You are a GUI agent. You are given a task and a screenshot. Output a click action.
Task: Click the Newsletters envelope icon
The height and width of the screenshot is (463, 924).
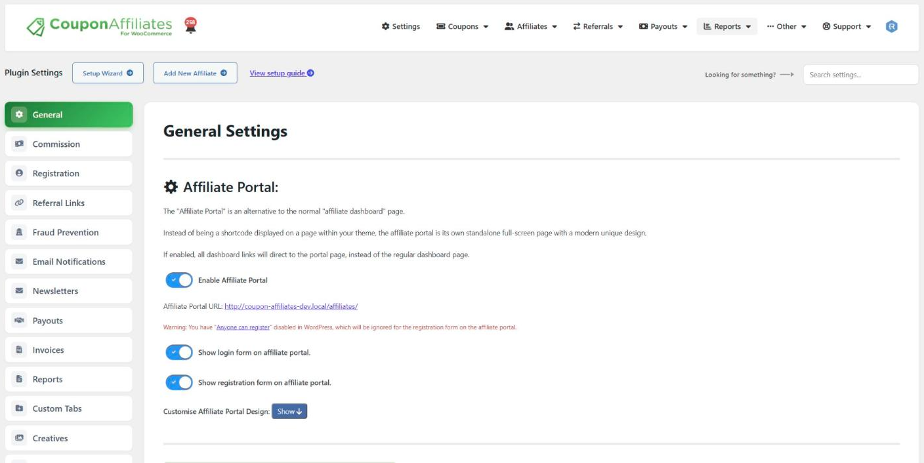pos(19,291)
